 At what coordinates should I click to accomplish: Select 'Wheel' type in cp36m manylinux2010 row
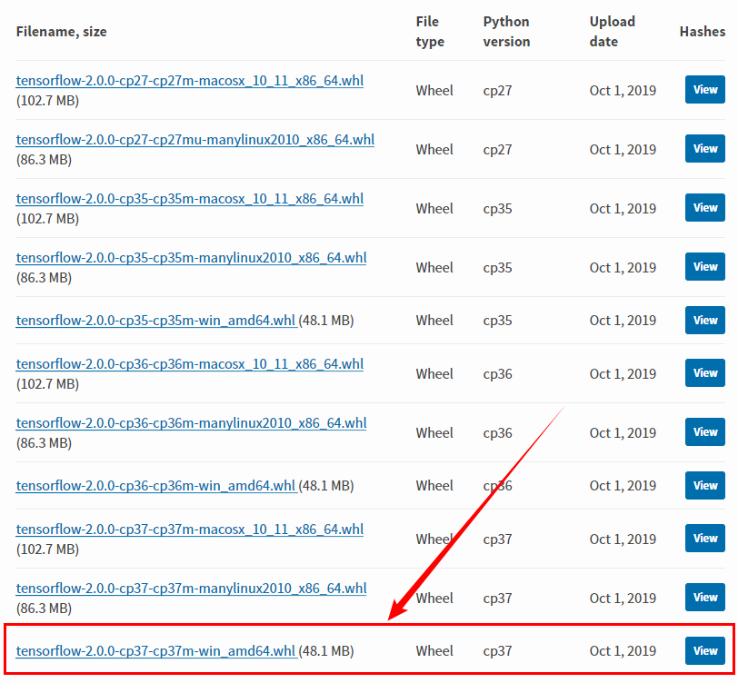point(434,432)
